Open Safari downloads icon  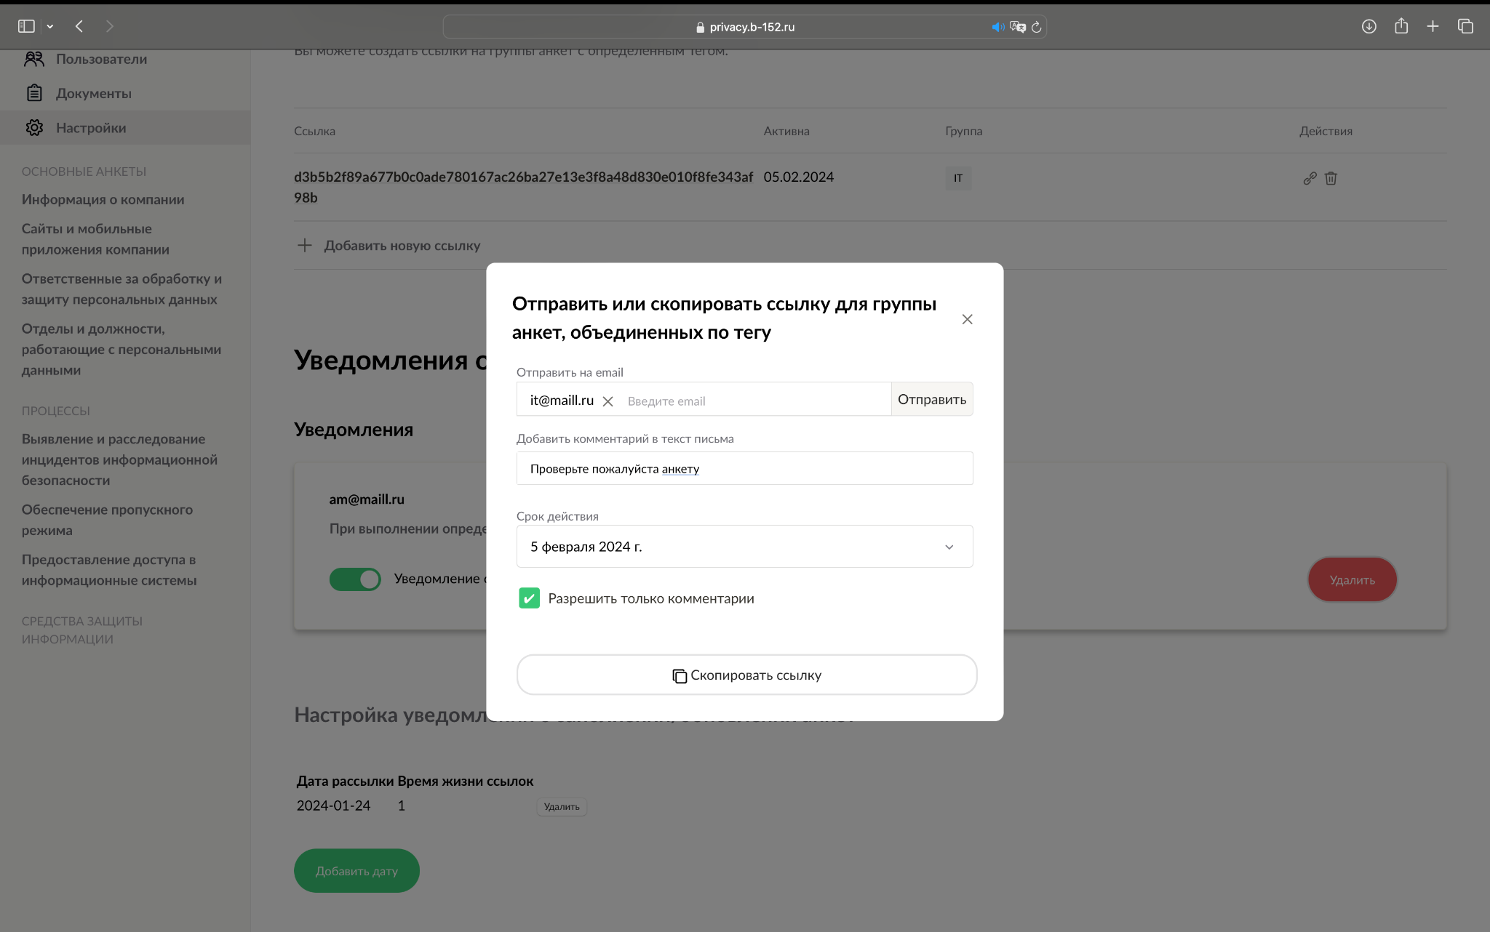click(x=1369, y=27)
